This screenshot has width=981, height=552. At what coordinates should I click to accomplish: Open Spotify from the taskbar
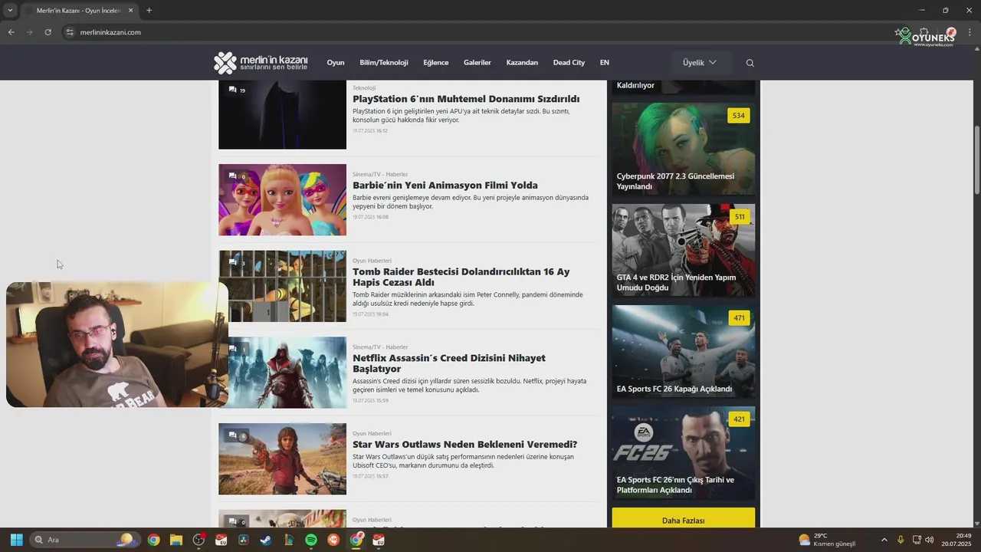point(310,540)
